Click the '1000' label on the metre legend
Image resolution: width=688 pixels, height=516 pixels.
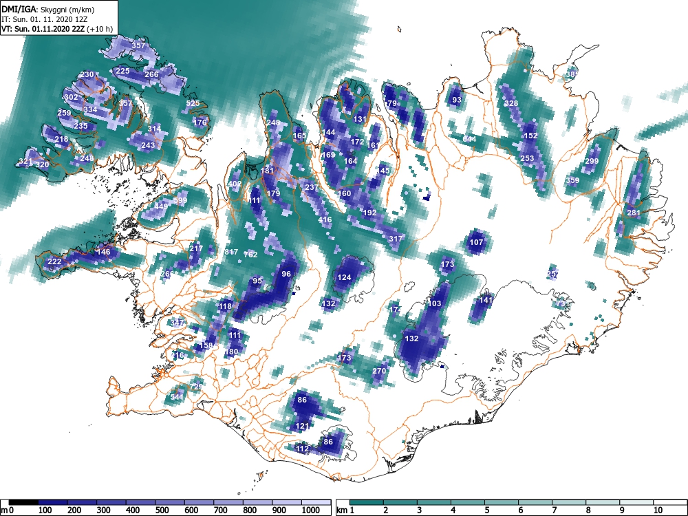coord(311,510)
